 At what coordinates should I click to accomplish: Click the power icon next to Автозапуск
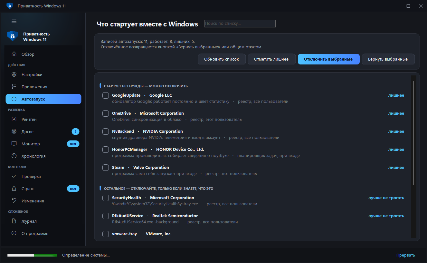pos(14,99)
